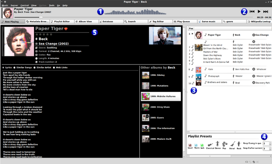The height and width of the screenshot is (164, 272).
Task: Select the Similar Artist radio option
Action: pyautogui.click(x=34, y=68)
